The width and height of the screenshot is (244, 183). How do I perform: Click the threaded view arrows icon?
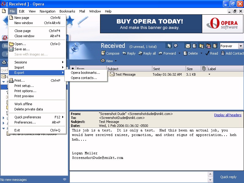tap(169, 46)
